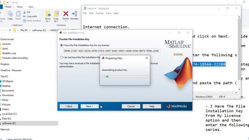This screenshot has width=249, height=140.
Task: Click Notepad vertical scrollbar up arrow
Action: (x=239, y=17)
